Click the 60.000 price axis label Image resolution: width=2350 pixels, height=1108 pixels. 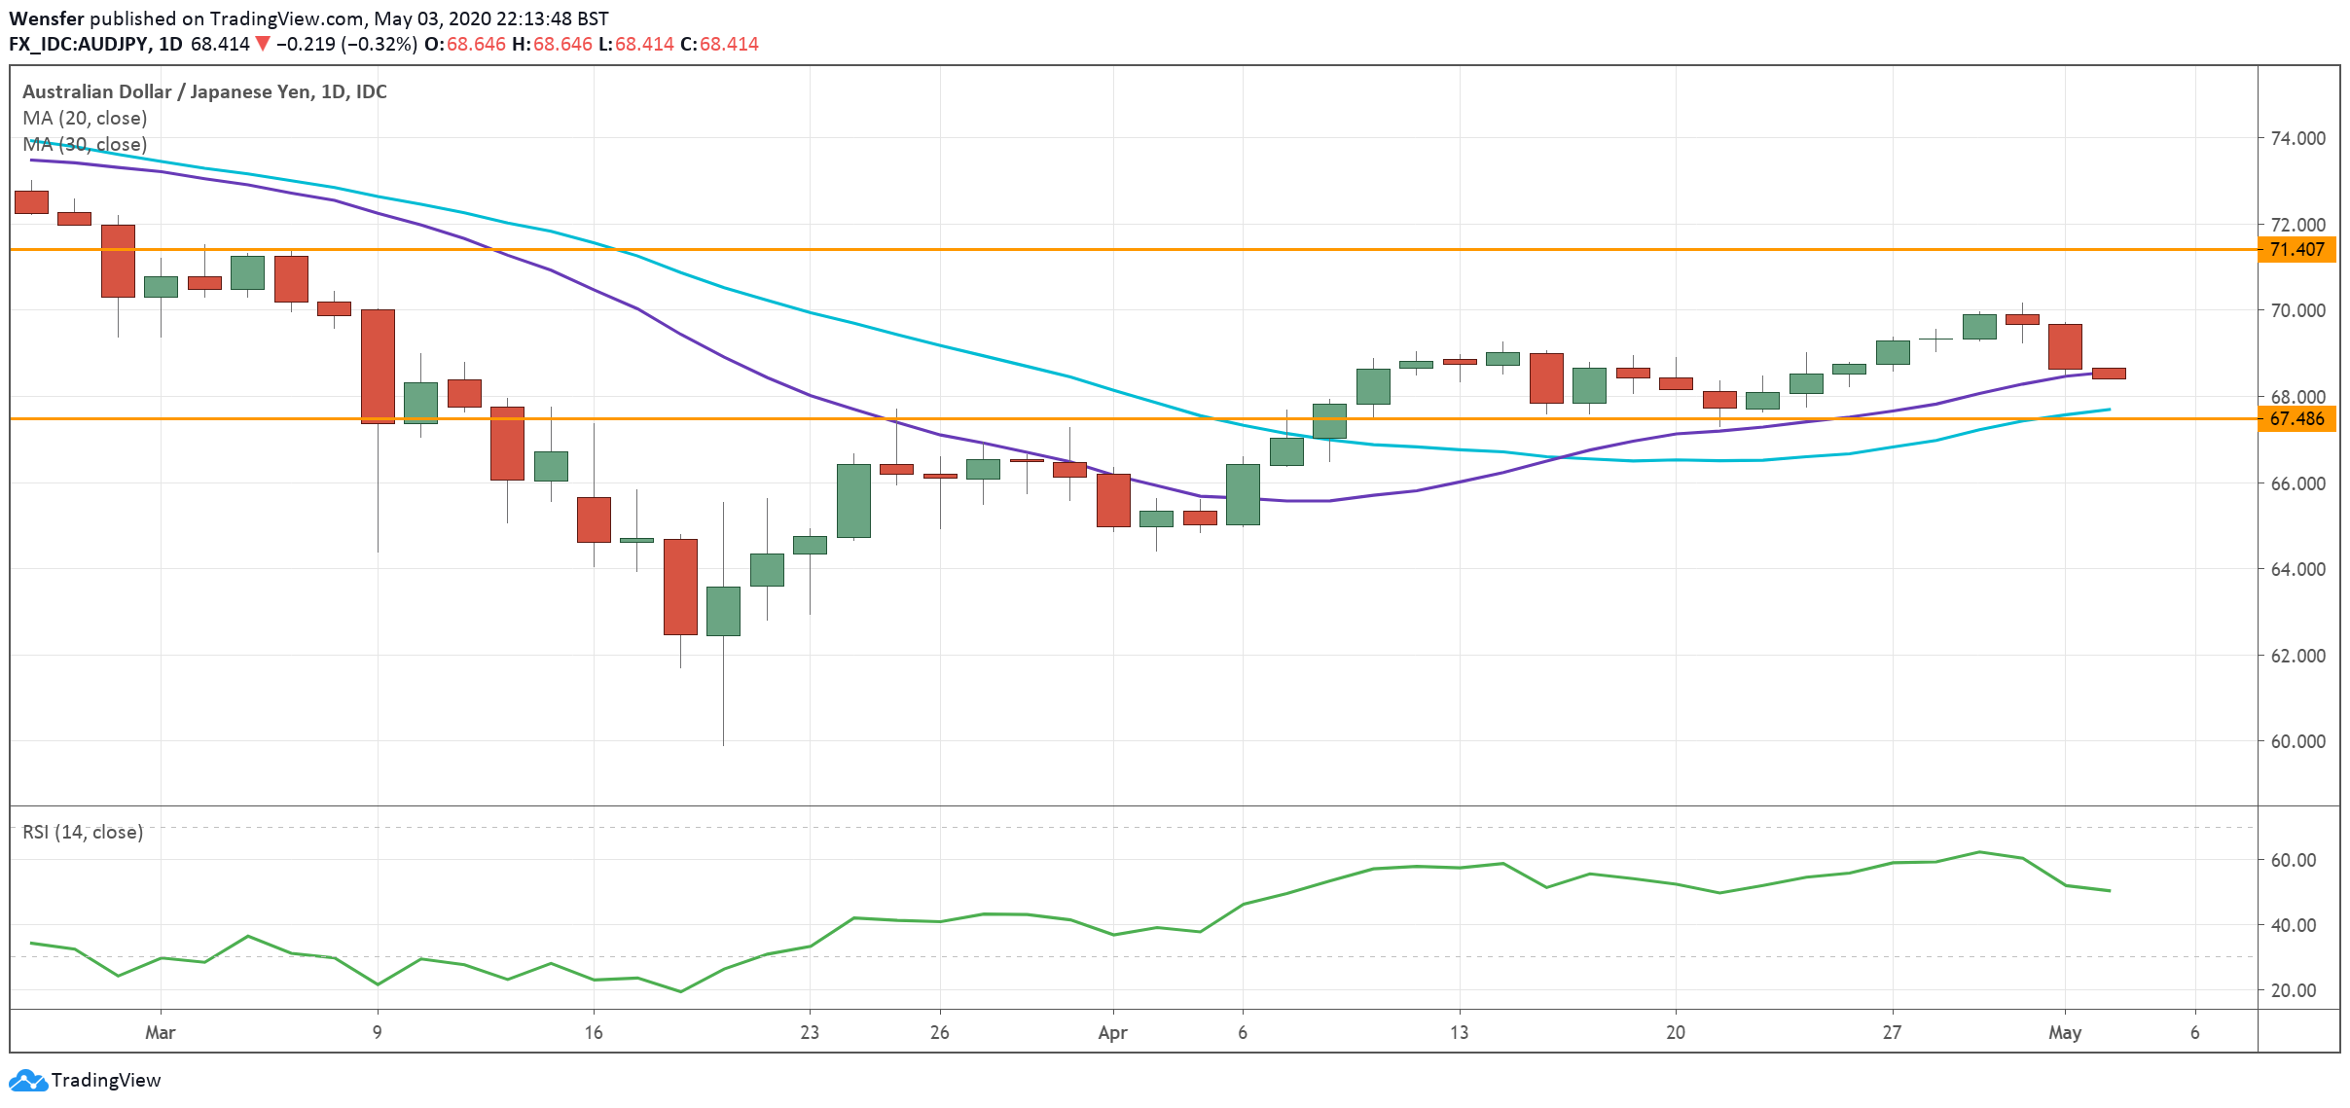(x=2296, y=742)
